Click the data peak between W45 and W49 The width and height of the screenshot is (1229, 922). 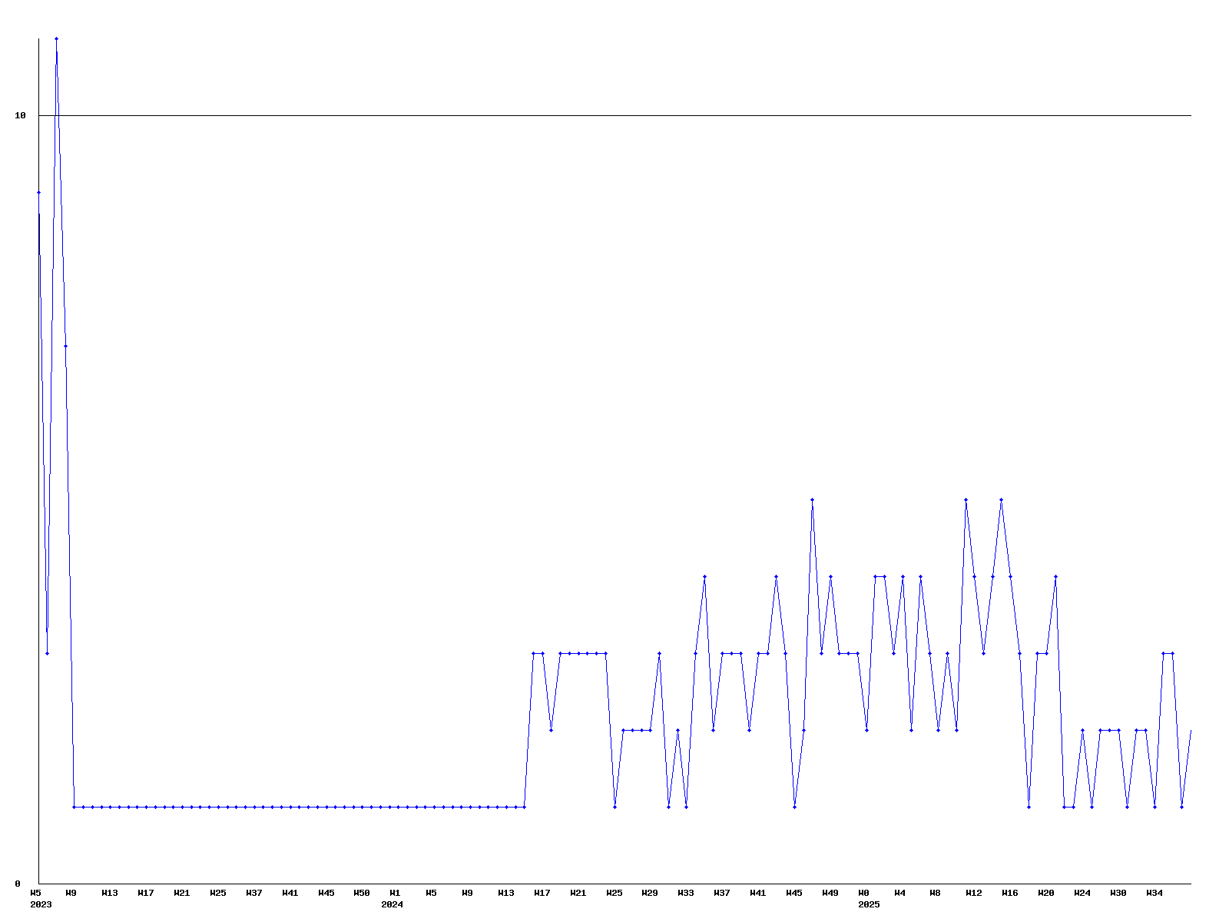point(812,499)
